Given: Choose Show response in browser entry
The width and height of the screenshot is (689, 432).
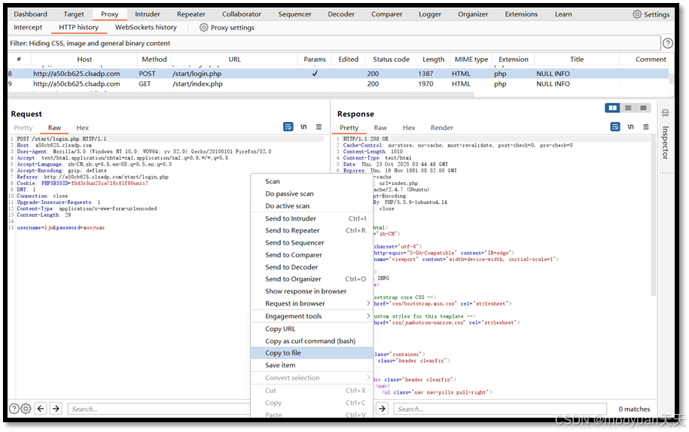Looking at the screenshot, I should click(312, 291).
